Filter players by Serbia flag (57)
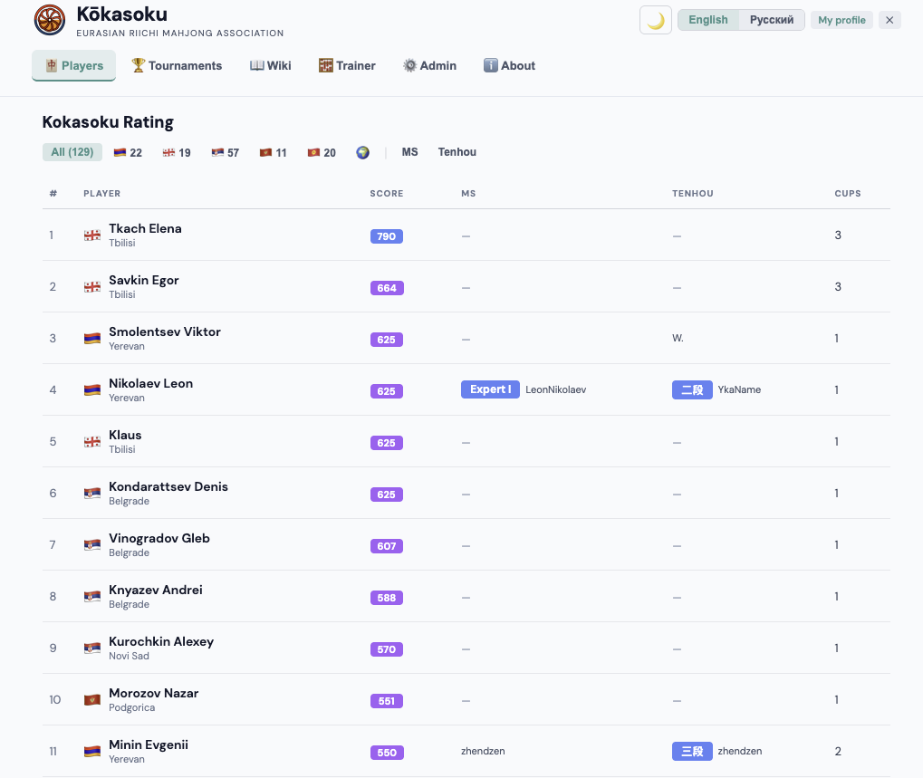 coord(226,153)
